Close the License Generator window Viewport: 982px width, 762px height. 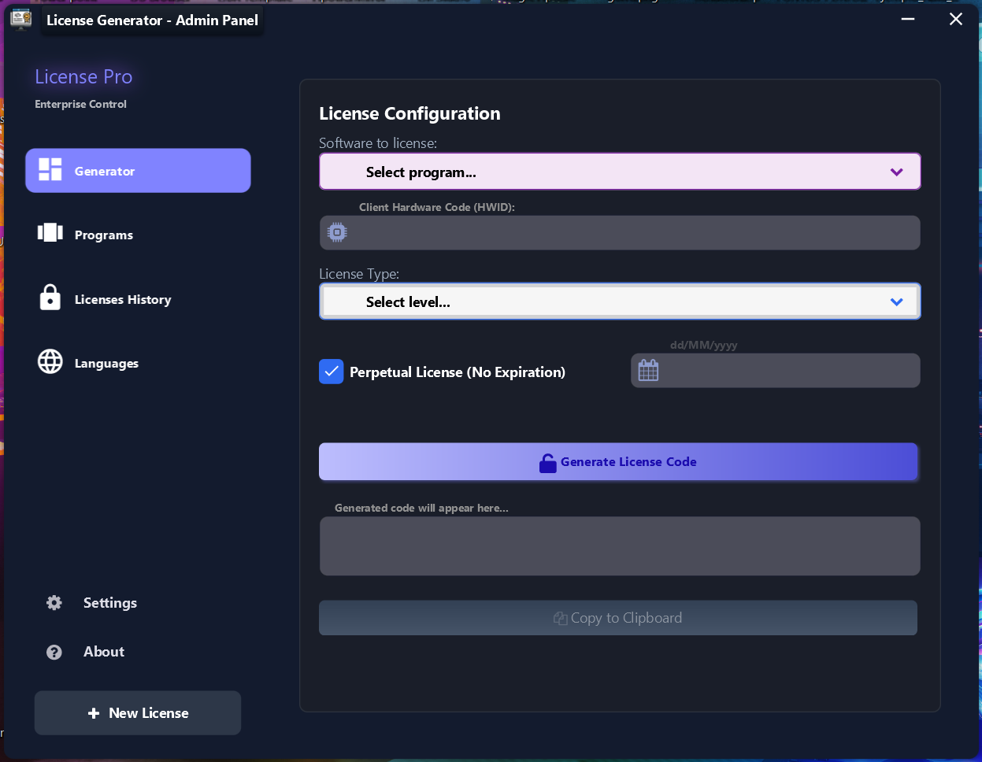[956, 19]
